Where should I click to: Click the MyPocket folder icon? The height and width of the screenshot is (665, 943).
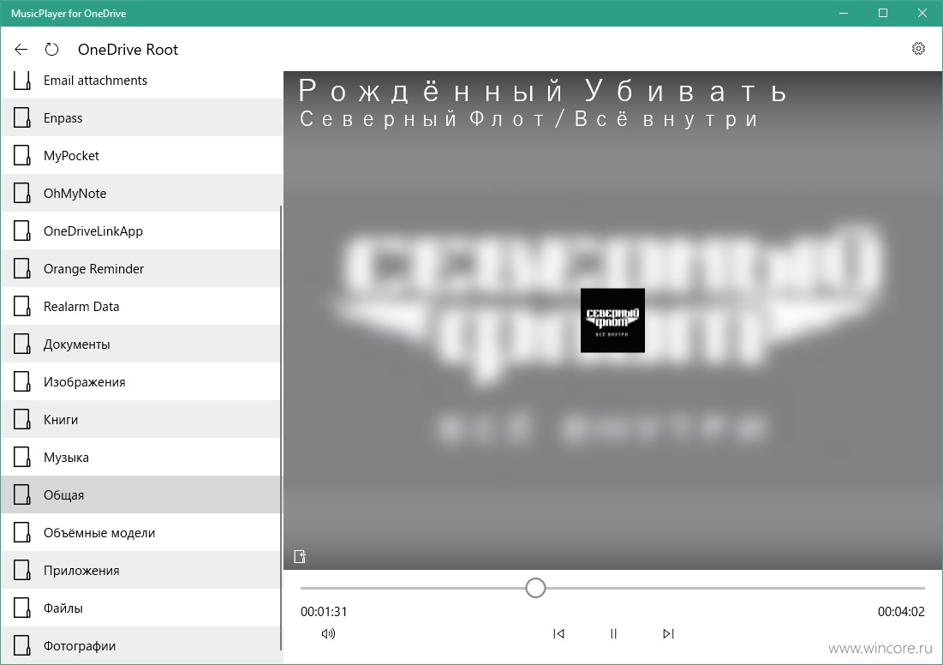pos(22,155)
